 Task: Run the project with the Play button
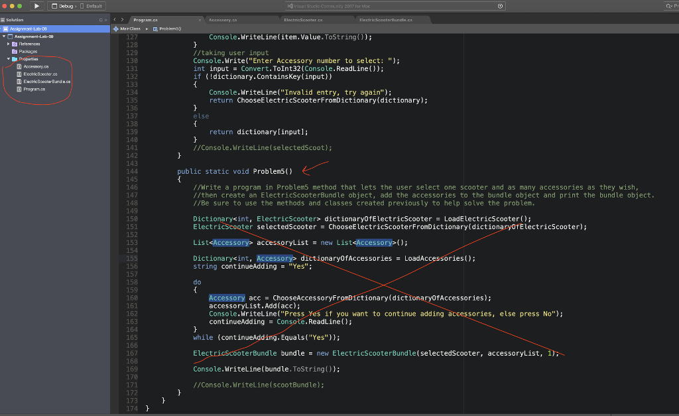(x=37, y=6)
